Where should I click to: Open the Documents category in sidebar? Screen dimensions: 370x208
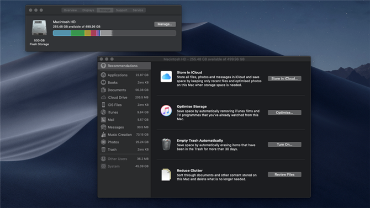(x=124, y=90)
